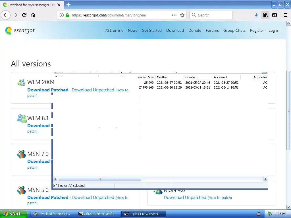Switch to the first 7-Zip taskbar button
Viewport: 291px width, 218px height.
point(98,214)
